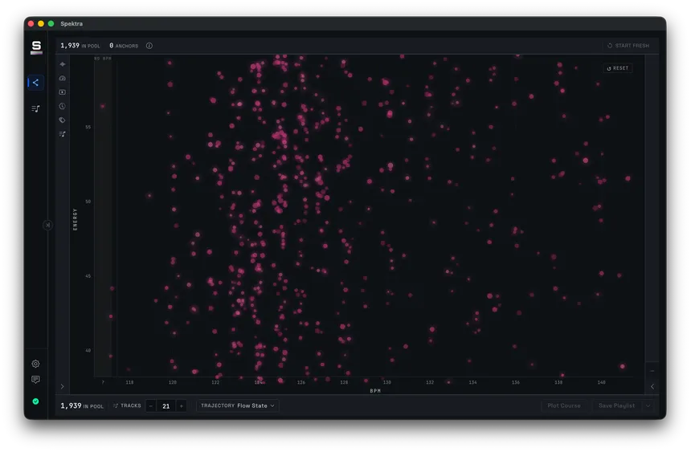Click the BPM axis label
This screenshot has width=691, height=452.
coord(375,391)
